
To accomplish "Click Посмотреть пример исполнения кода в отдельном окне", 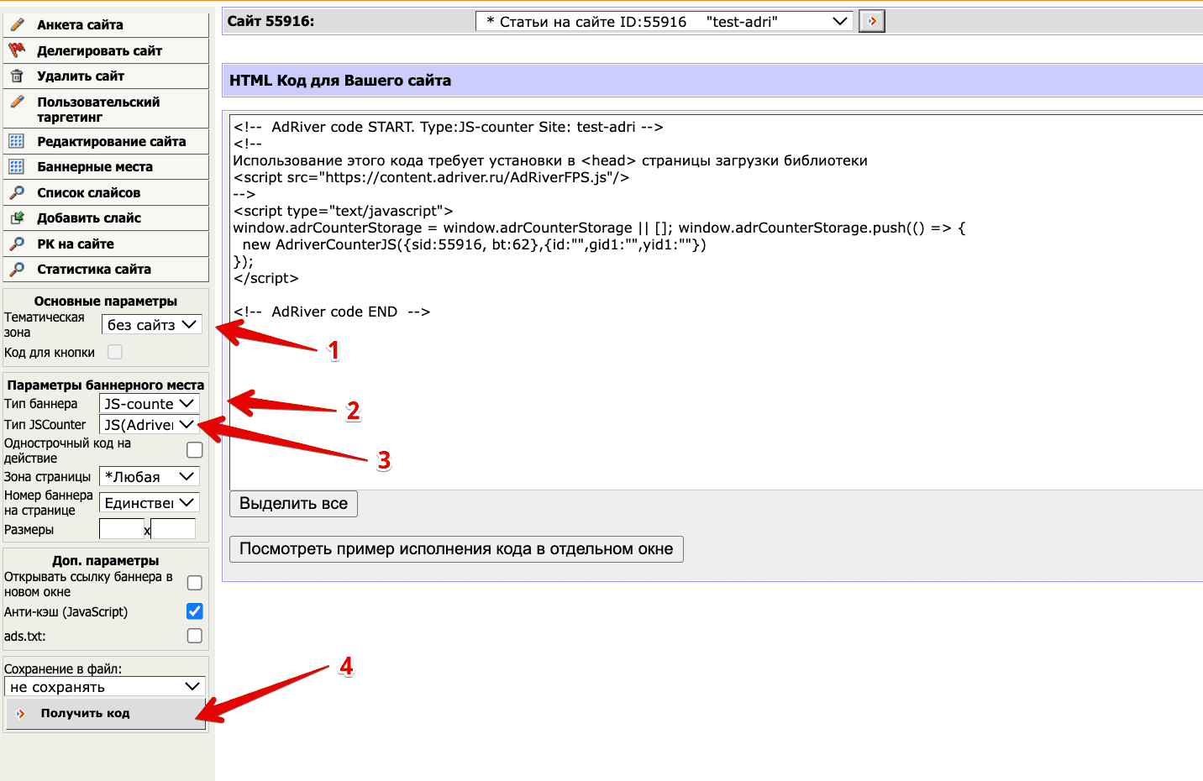I will (x=456, y=549).
